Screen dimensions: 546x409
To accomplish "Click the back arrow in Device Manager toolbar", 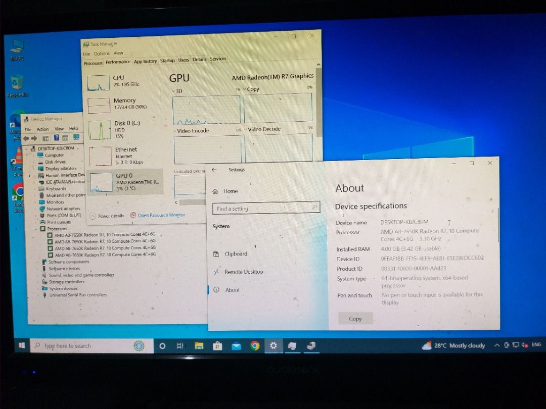I will coord(26,137).
